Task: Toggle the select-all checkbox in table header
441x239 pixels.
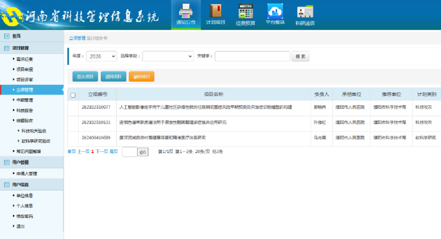Action: [73, 95]
